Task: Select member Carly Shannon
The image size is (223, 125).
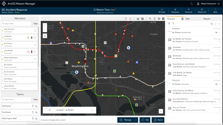Action: pos(19,30)
